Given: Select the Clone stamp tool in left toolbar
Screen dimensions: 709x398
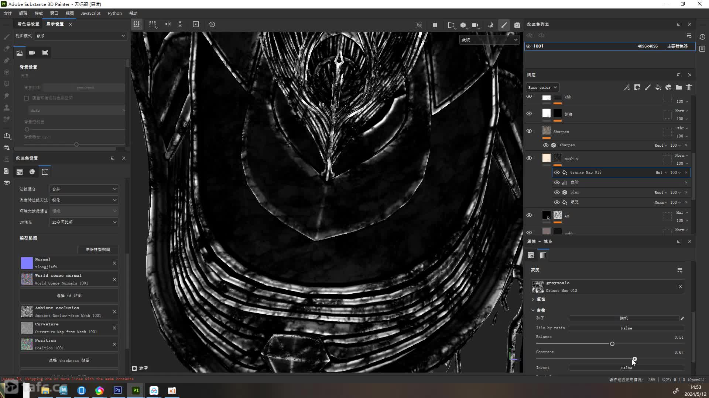Looking at the screenshot, I should (x=7, y=108).
